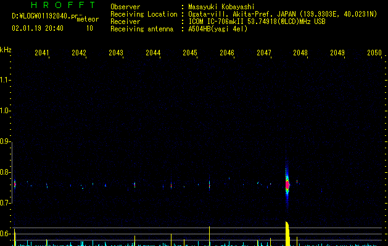Viewport: 388px width, 246px height.
Task: Click the yellow intensity bar at 2045:30
Action: pos(209,236)
